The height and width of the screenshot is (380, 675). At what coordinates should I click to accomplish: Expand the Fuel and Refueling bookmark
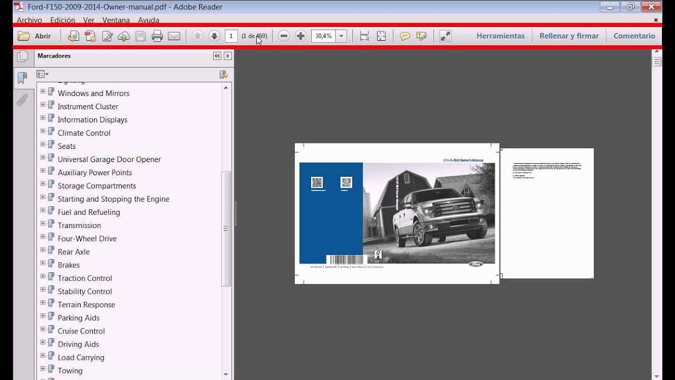[43, 210]
